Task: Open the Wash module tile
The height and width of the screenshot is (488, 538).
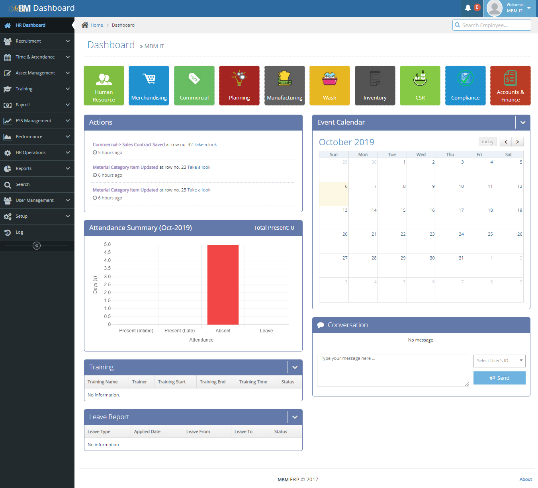Action: tap(329, 86)
